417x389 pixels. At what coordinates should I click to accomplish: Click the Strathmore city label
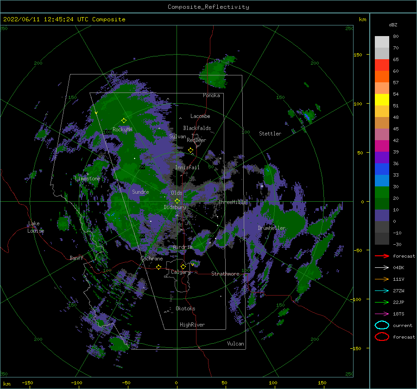point(225,274)
